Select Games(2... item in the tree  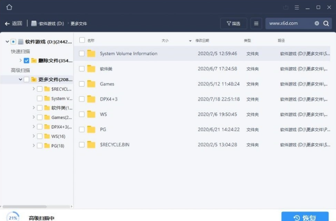click(62, 117)
